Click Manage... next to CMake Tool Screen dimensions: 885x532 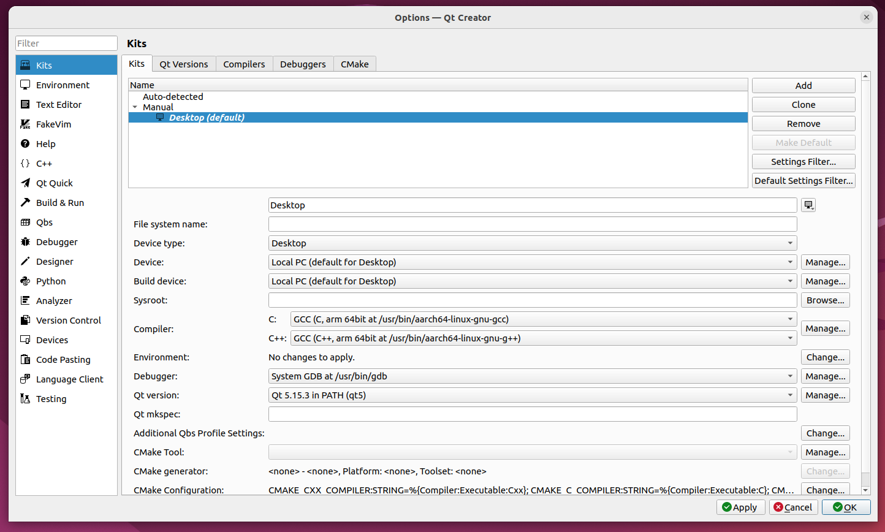point(826,452)
